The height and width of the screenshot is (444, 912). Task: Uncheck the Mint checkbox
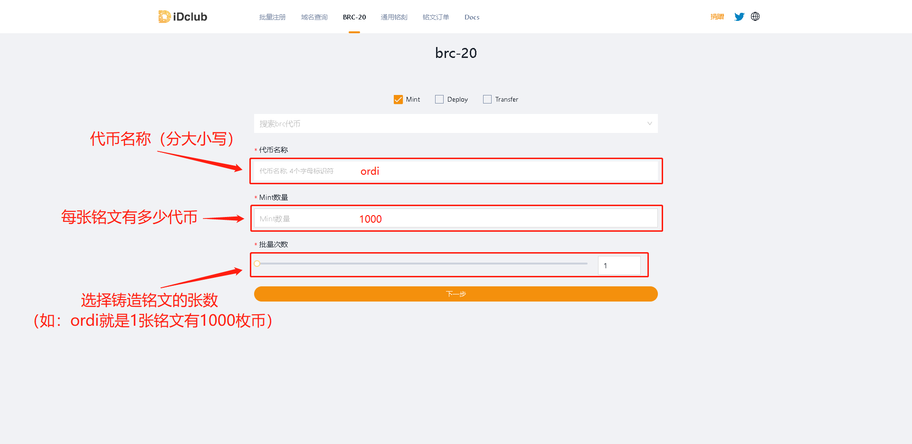tap(398, 99)
